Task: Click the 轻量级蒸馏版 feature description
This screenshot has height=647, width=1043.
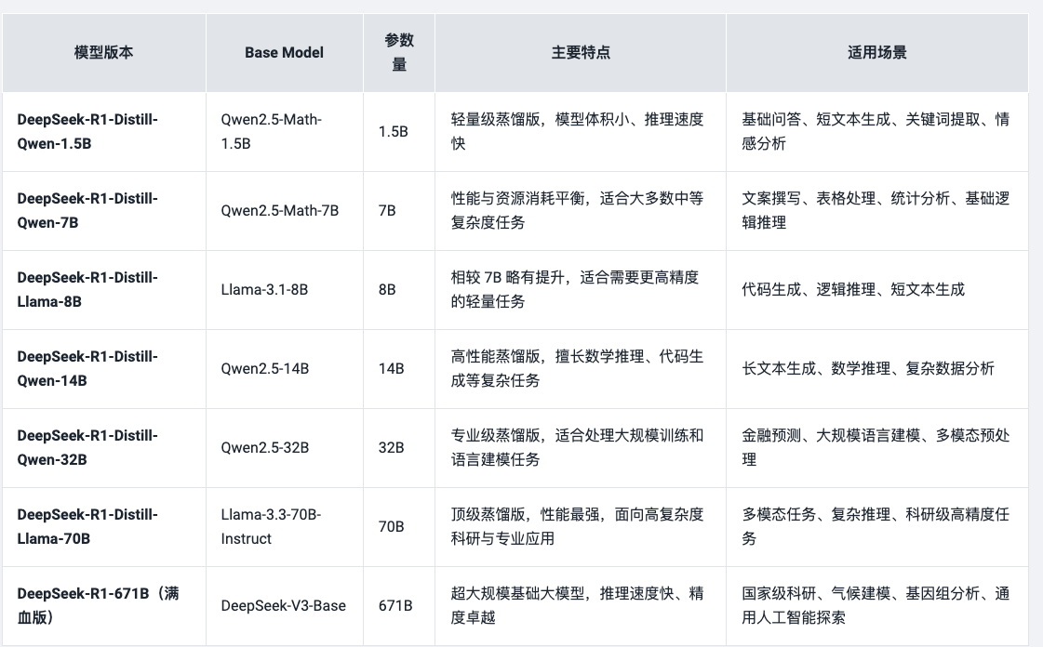Action: [578, 131]
